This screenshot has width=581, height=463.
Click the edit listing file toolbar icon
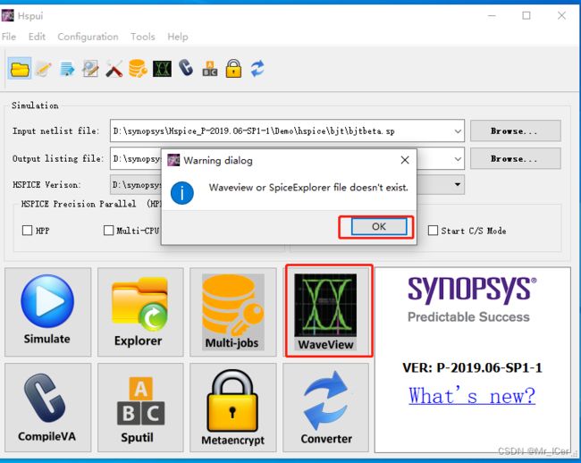coord(67,69)
